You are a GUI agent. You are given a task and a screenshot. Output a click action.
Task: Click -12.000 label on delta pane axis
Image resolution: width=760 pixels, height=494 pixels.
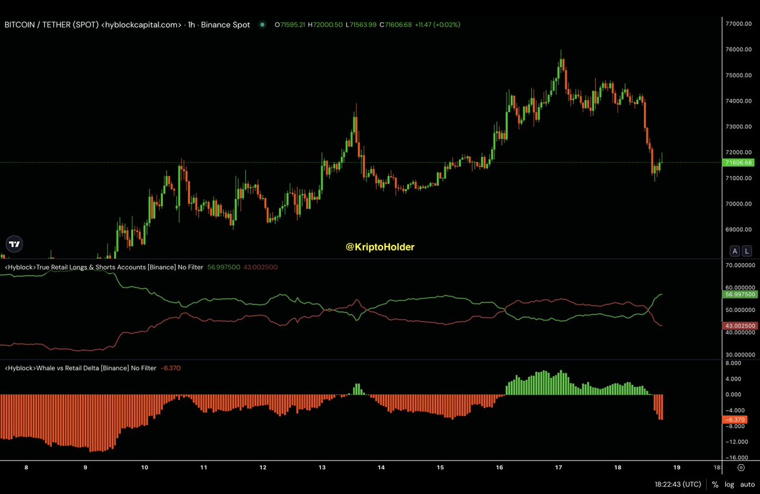tap(735, 441)
